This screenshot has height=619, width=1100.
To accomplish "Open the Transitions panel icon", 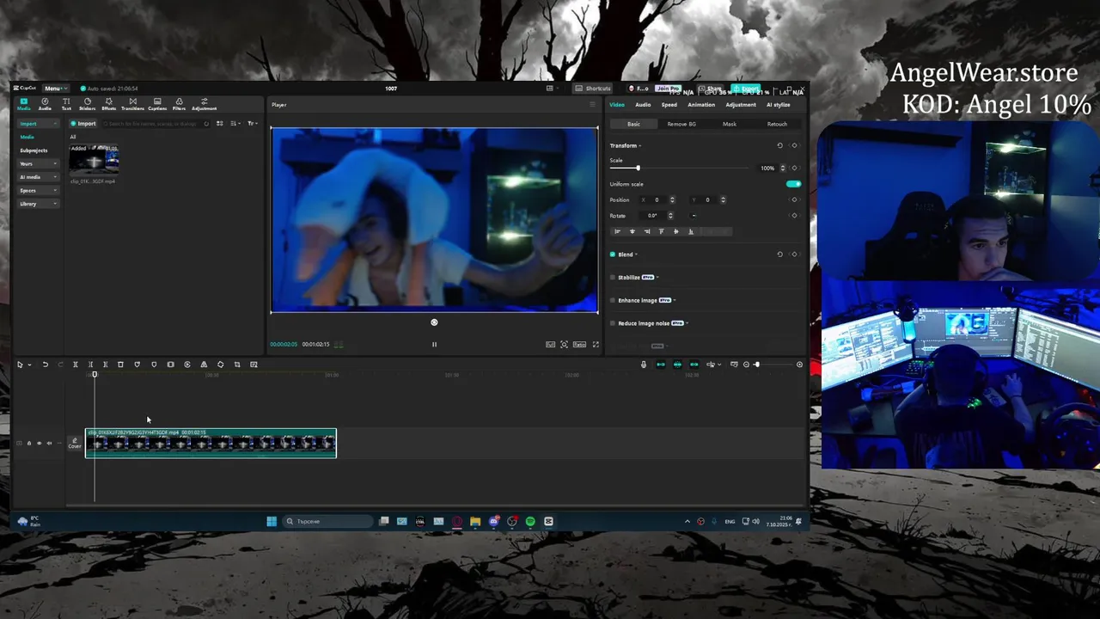I will coord(132,103).
